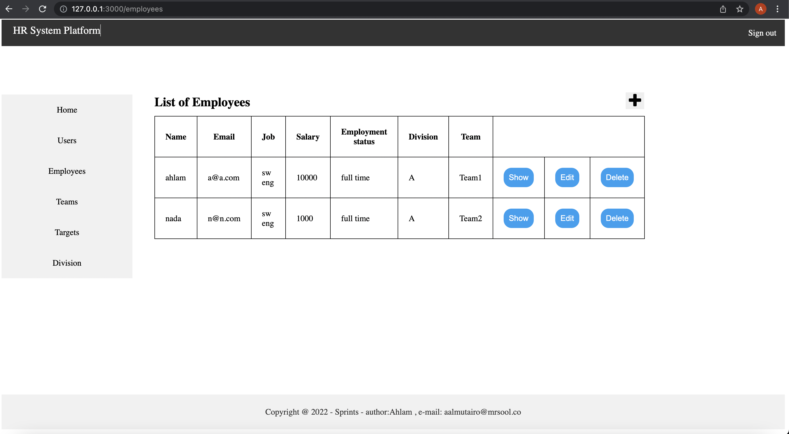Edit the nada employee row

click(567, 218)
